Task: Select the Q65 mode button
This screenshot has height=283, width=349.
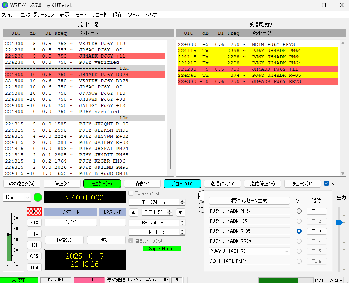Action: (34, 256)
